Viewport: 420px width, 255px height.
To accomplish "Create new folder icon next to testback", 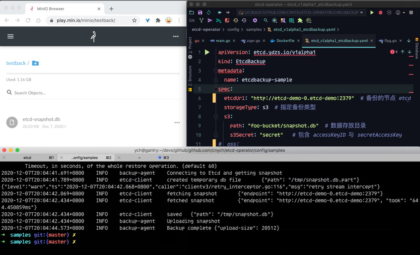I will [x=35, y=63].
